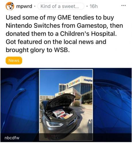Screen dimensions: 132x144
Task: Click the blue NBC graphic left of photo
Action: [20, 101]
